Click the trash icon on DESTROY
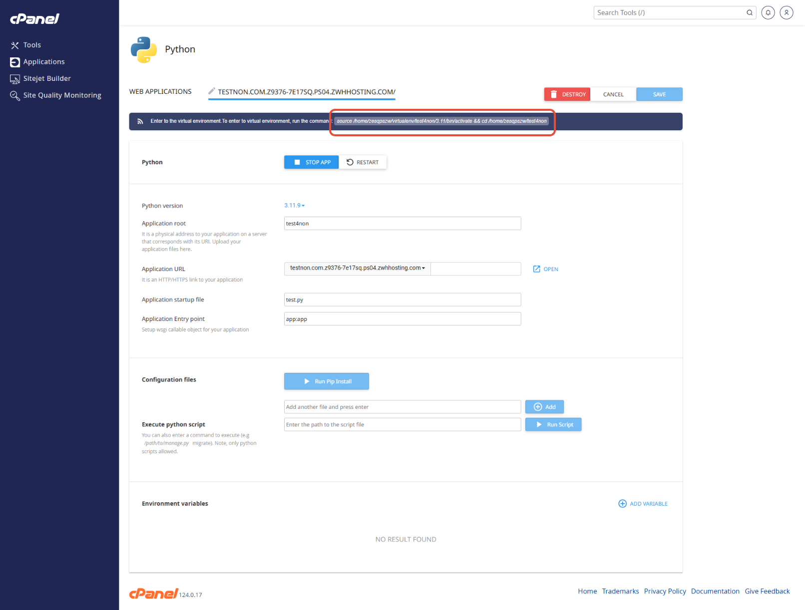The image size is (805, 610). (x=553, y=94)
